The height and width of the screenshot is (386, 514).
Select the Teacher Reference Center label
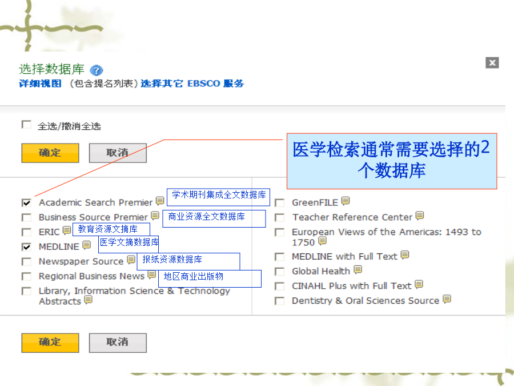352,217
